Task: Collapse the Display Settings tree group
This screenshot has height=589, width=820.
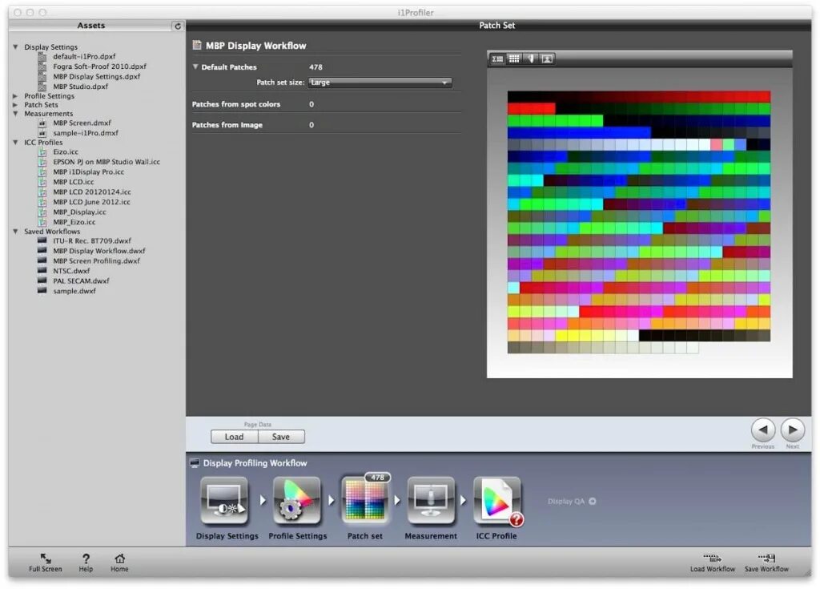Action: pos(15,47)
